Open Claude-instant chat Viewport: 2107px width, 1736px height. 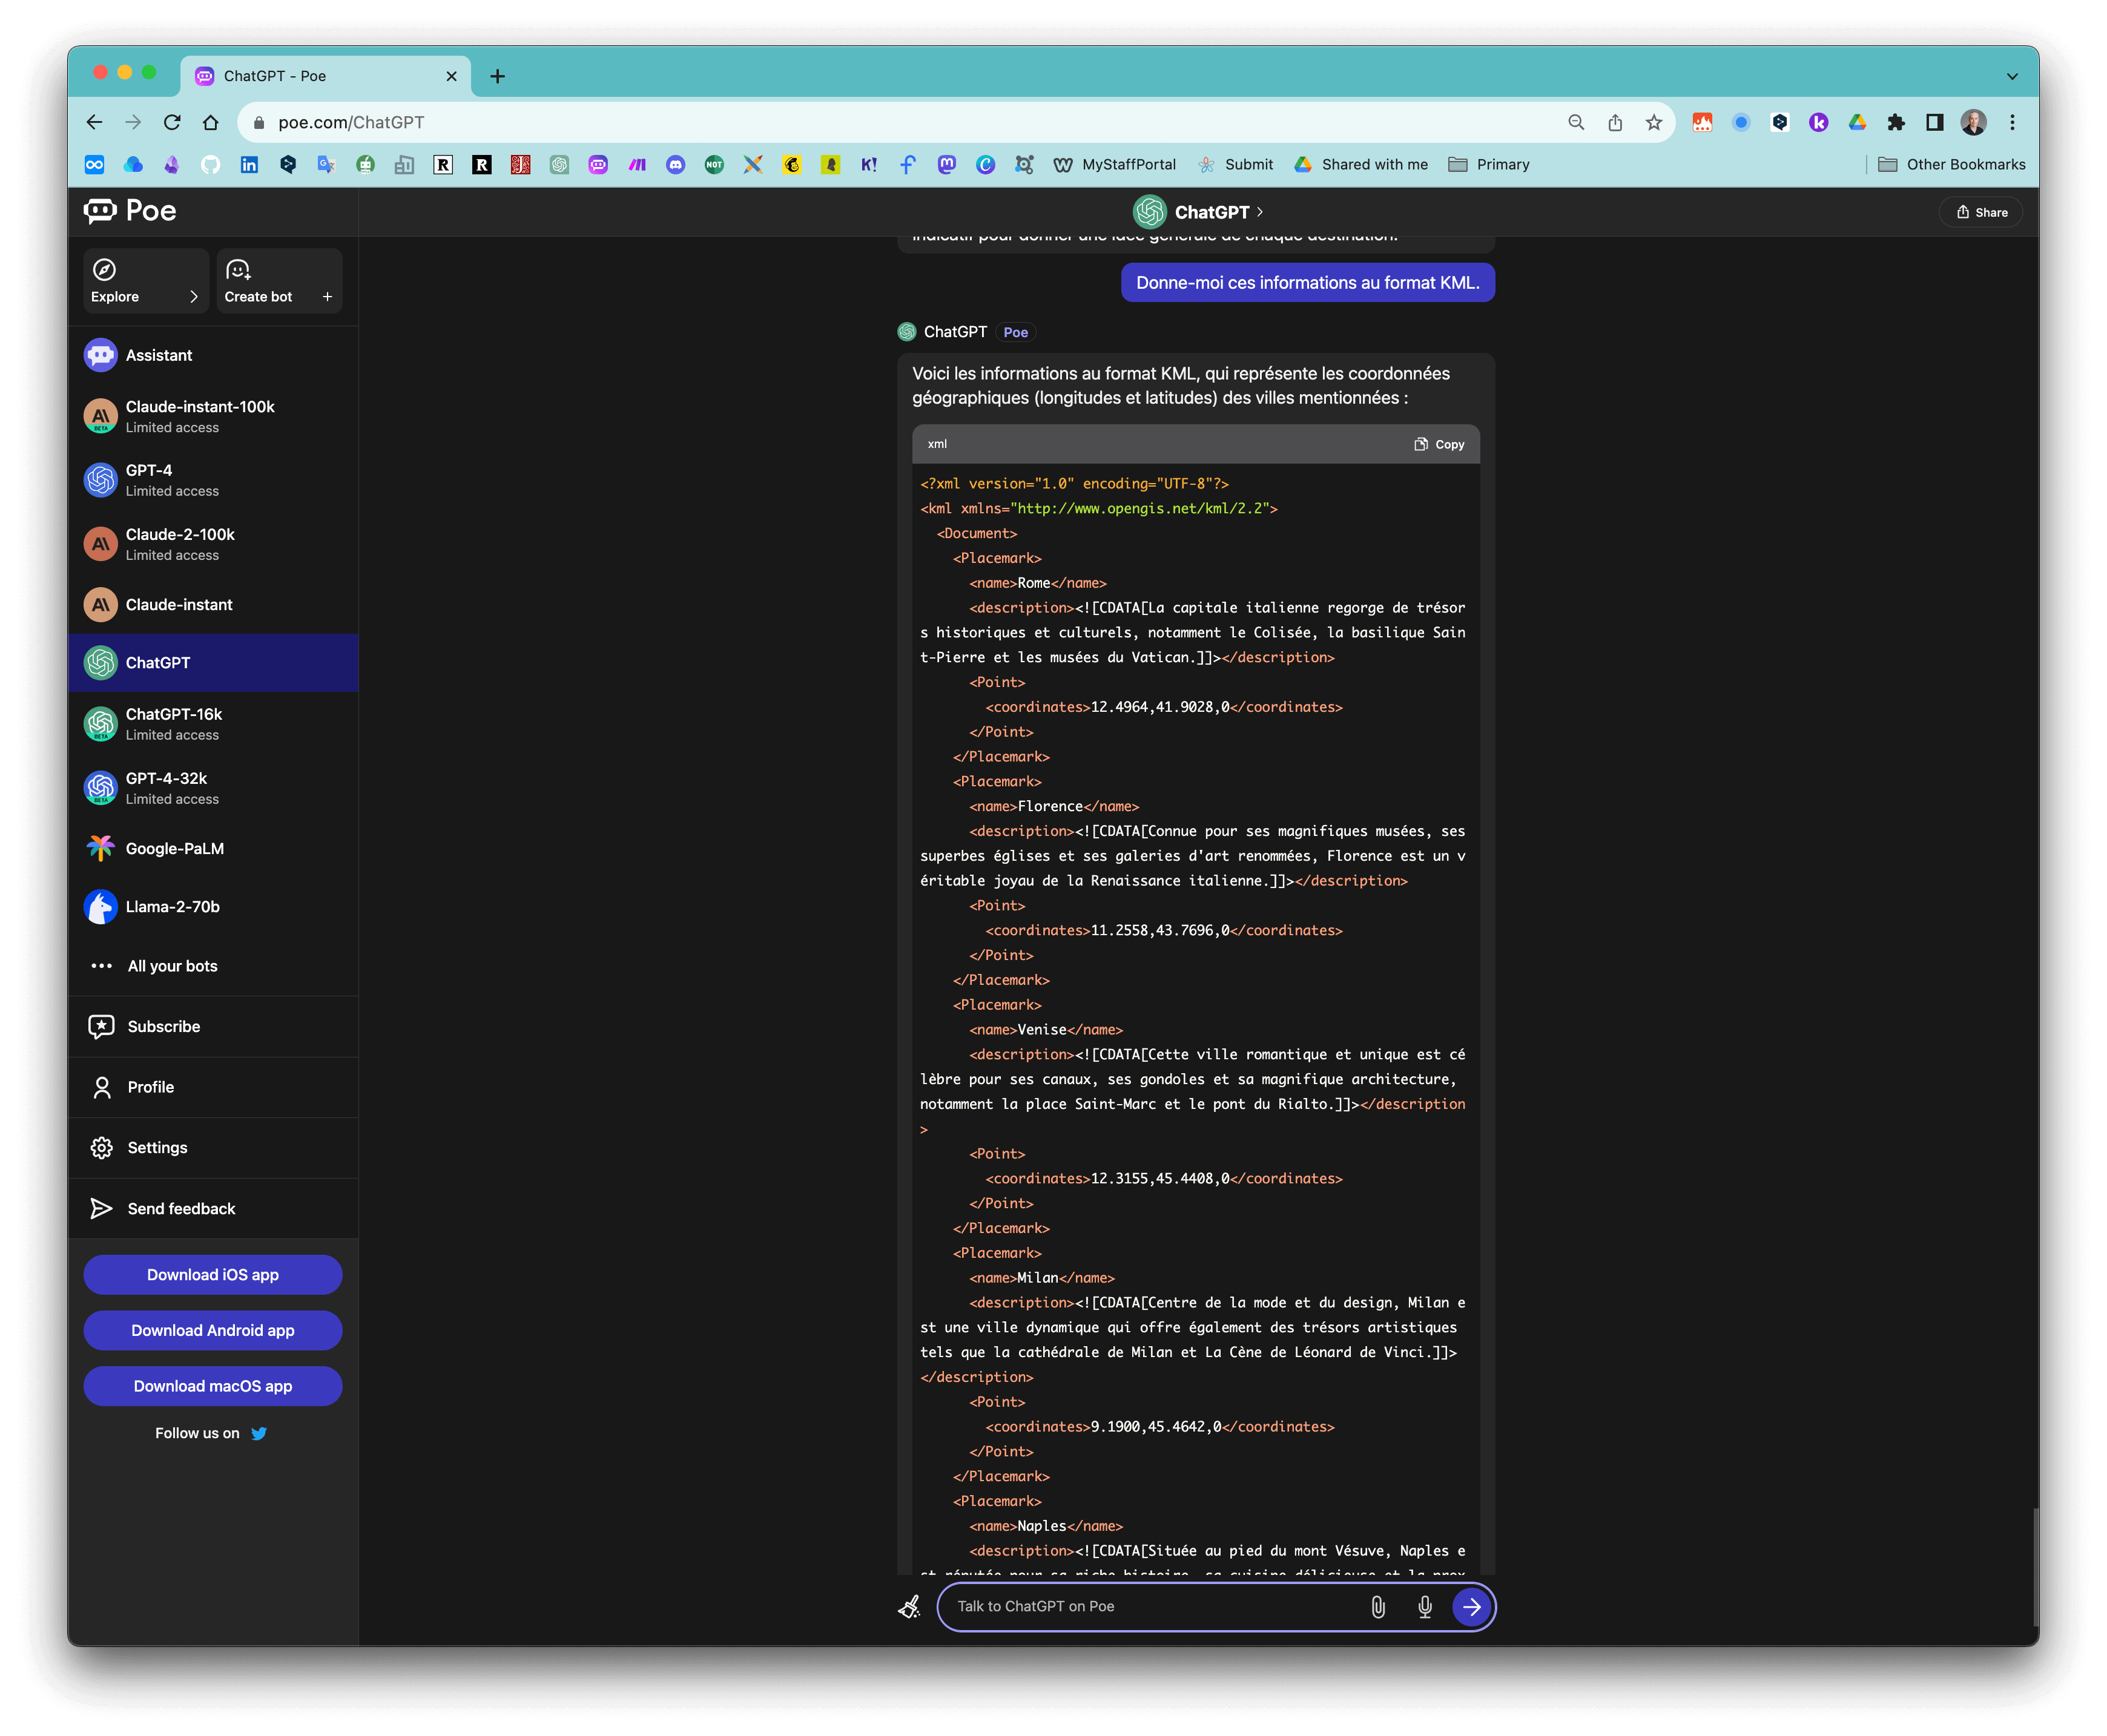pyautogui.click(x=213, y=604)
